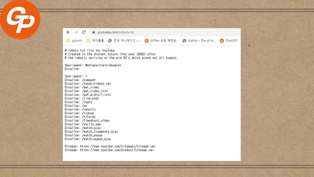Open the GPTers 오픈 채팅방 bookmark
Viewport: 314px width, 177px height.
[x=161, y=41]
